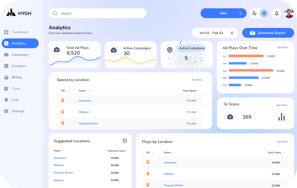Click the March bar in Ad Plays chart

click(x=251, y=70)
